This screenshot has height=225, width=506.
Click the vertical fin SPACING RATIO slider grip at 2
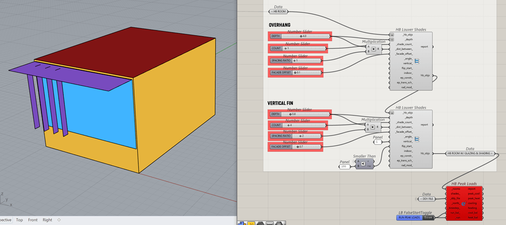(x=300, y=136)
